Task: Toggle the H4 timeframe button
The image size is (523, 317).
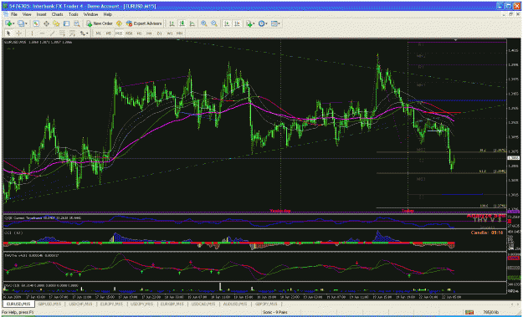Action: pos(150,33)
